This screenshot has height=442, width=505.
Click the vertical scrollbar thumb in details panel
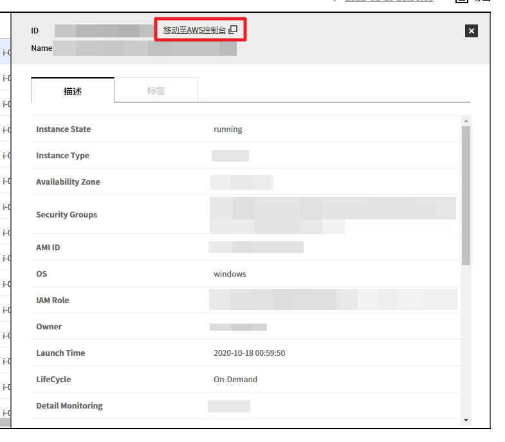pyautogui.click(x=466, y=193)
